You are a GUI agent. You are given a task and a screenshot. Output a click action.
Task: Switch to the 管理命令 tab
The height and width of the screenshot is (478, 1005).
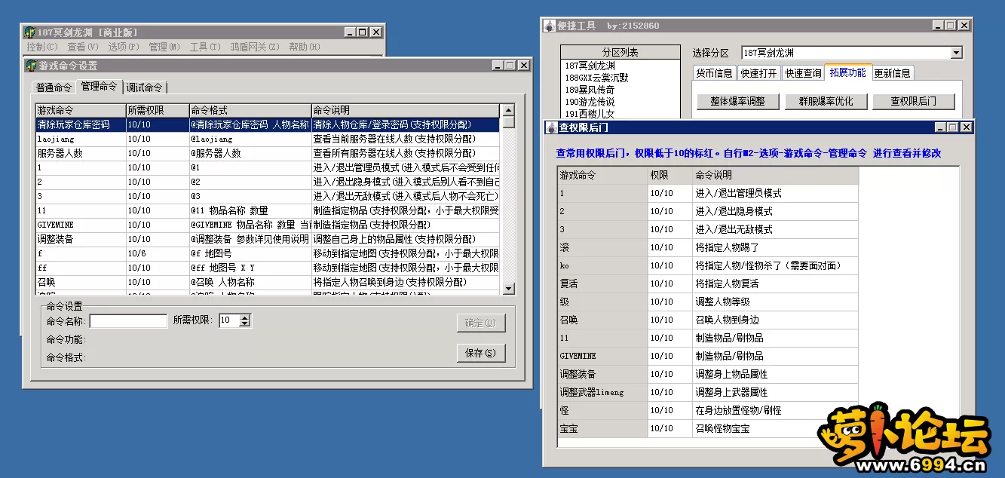[x=99, y=86]
